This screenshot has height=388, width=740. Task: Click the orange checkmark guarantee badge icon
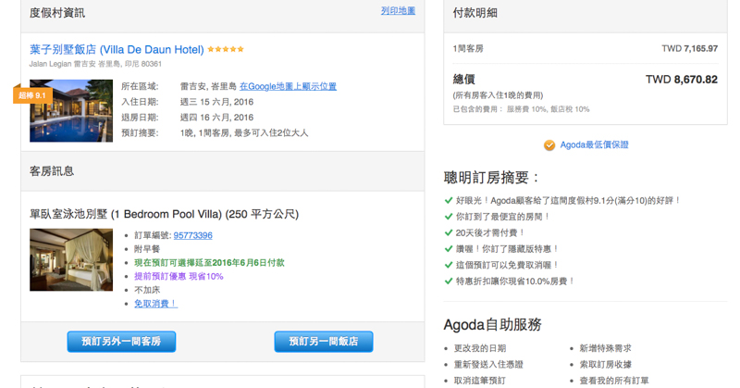point(549,145)
